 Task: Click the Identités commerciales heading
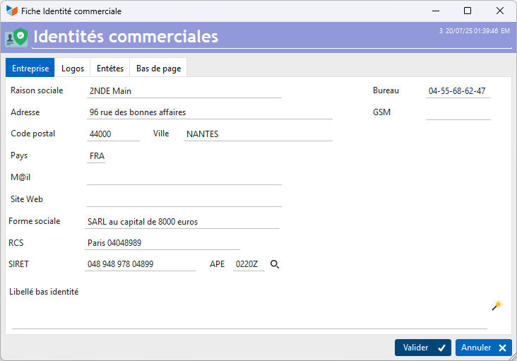click(126, 37)
